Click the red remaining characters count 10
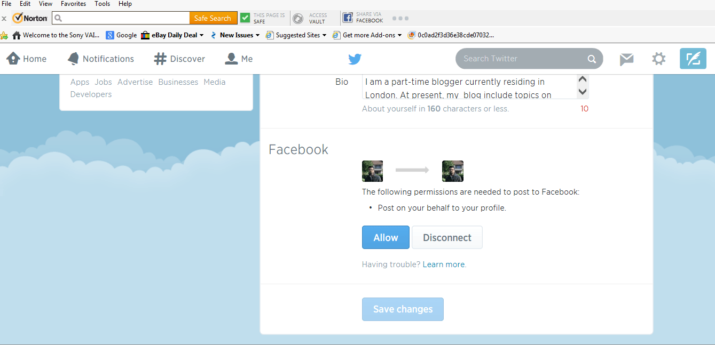 tap(584, 109)
